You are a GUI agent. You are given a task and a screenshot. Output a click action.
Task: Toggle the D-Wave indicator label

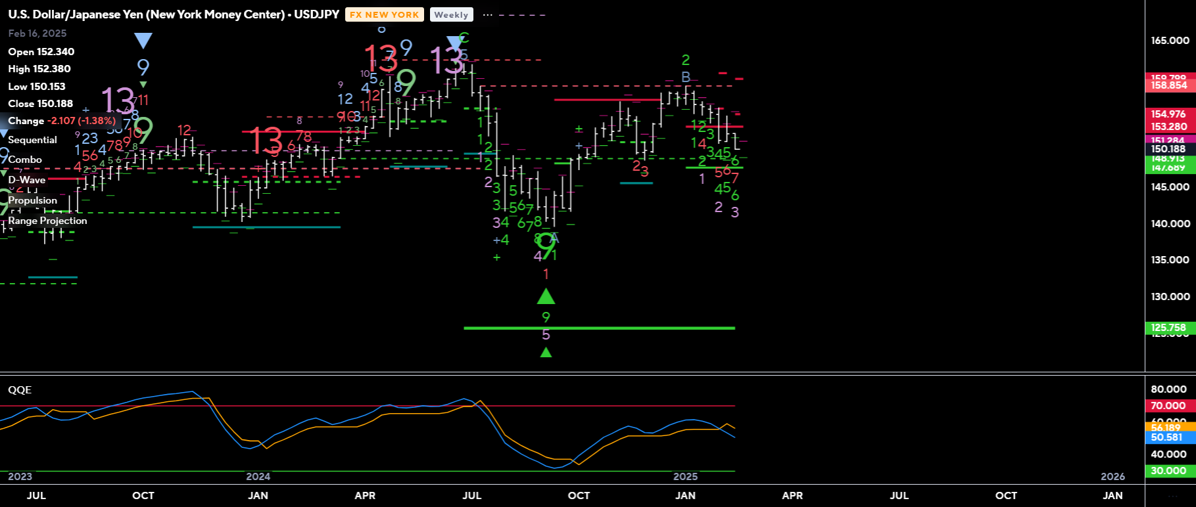pyautogui.click(x=27, y=180)
